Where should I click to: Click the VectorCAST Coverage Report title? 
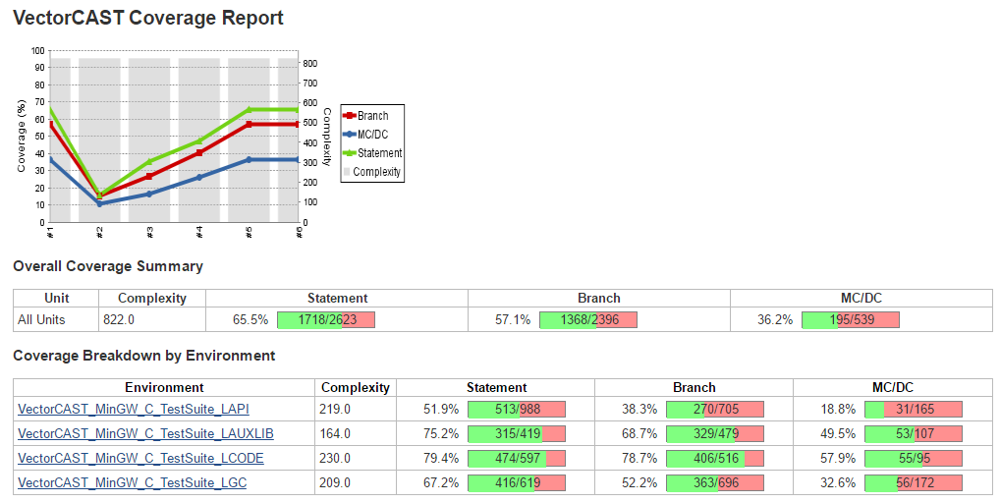point(148,18)
